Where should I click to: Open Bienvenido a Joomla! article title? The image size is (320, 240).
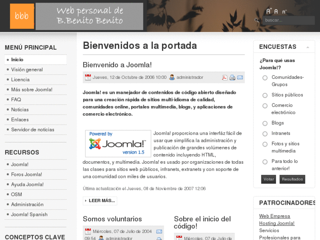117,65
